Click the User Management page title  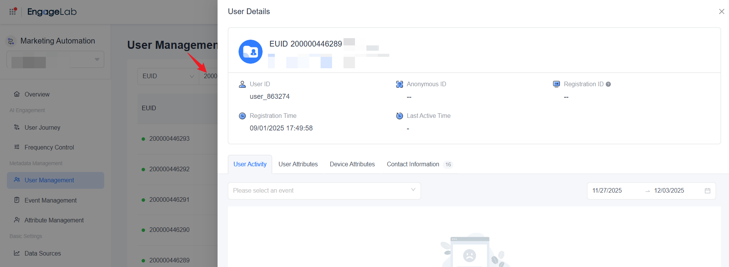coord(173,45)
